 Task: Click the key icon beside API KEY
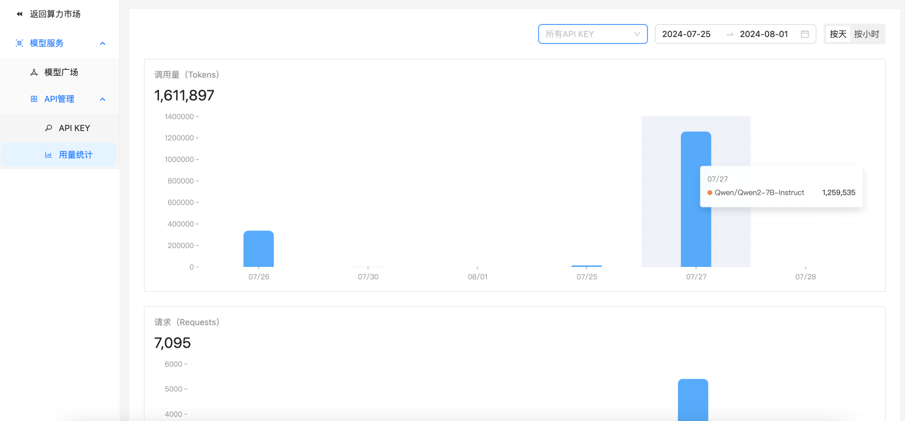(49, 128)
